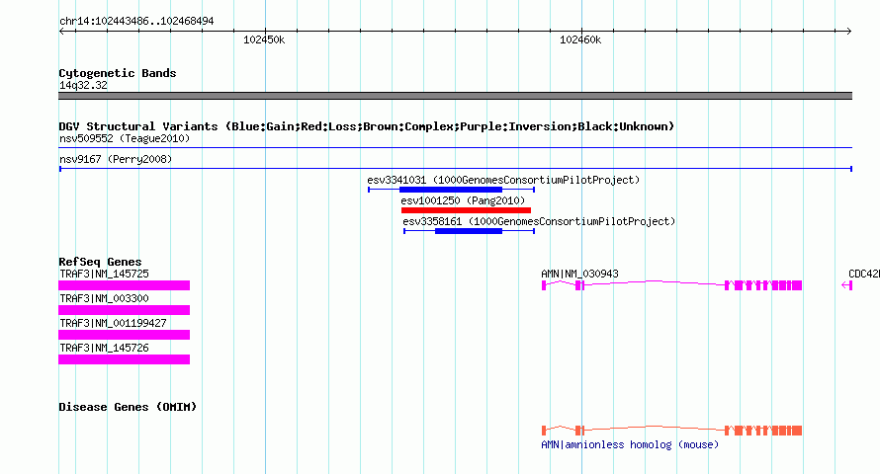The image size is (880, 474).
Task: Click the esv3341031 blue gain bar
Action: tap(451, 190)
